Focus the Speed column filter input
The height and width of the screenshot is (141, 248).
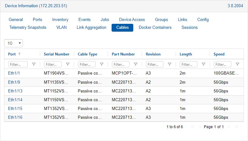(223, 64)
